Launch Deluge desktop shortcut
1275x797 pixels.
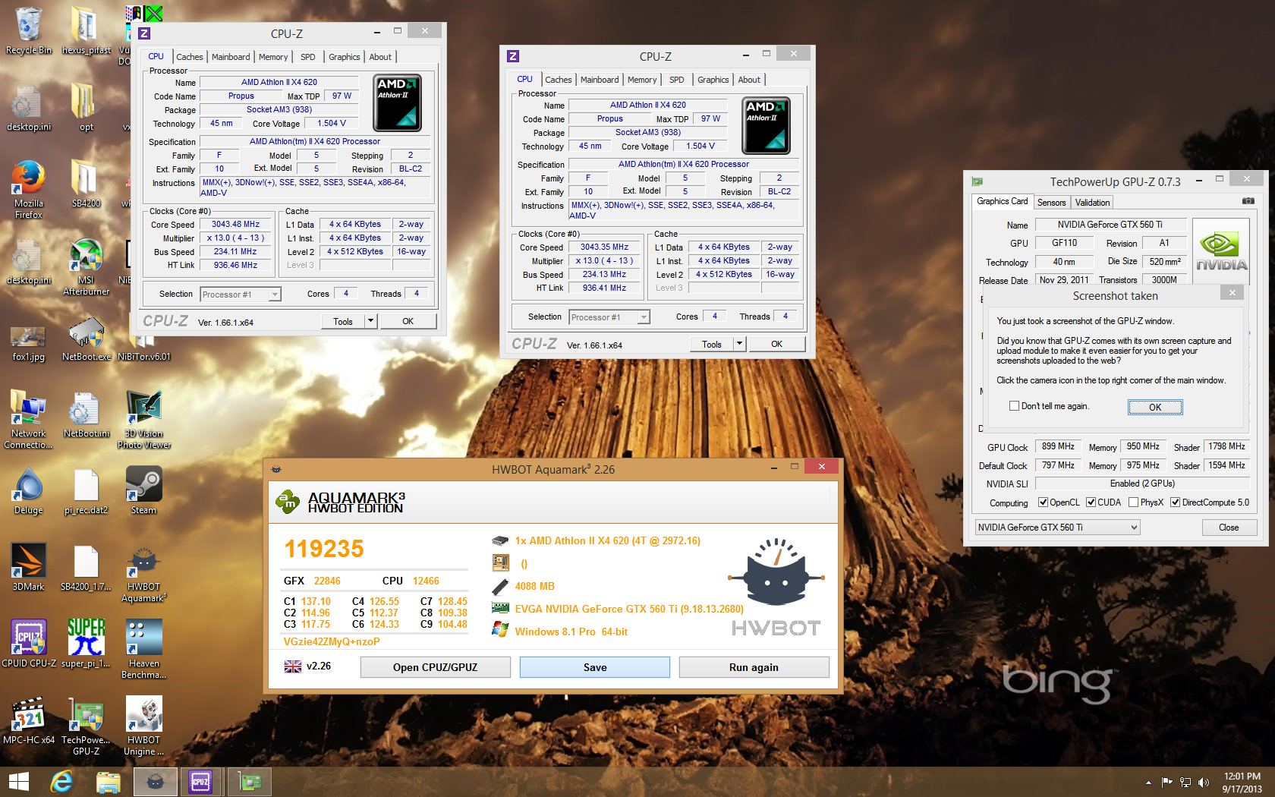[x=29, y=491]
